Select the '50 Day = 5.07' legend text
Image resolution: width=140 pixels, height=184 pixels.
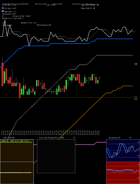click(x=10, y=8)
